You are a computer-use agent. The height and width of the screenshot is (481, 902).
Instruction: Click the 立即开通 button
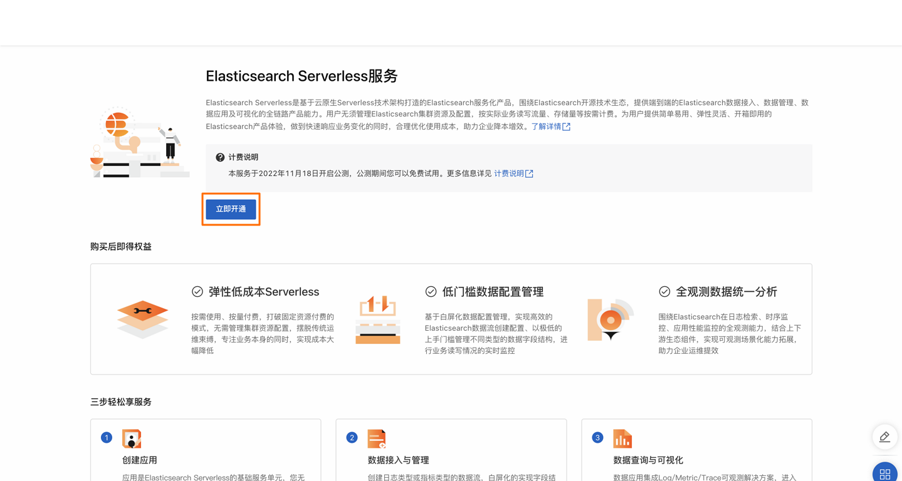(x=231, y=209)
